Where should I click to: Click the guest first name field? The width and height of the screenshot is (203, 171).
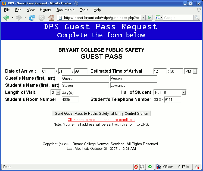coord(85,78)
